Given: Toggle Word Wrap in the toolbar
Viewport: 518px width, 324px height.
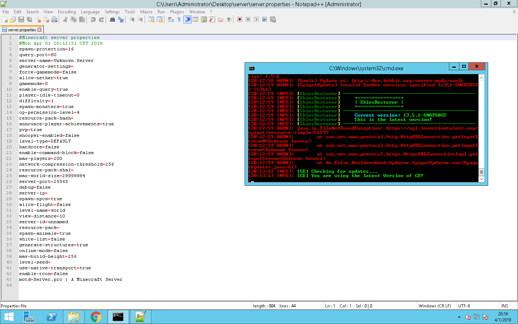Looking at the screenshot, I should [x=171, y=19].
